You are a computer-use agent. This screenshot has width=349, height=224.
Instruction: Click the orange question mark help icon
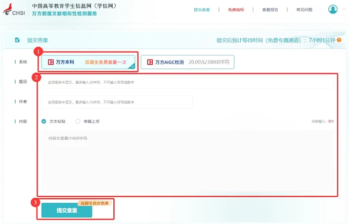tap(339, 40)
